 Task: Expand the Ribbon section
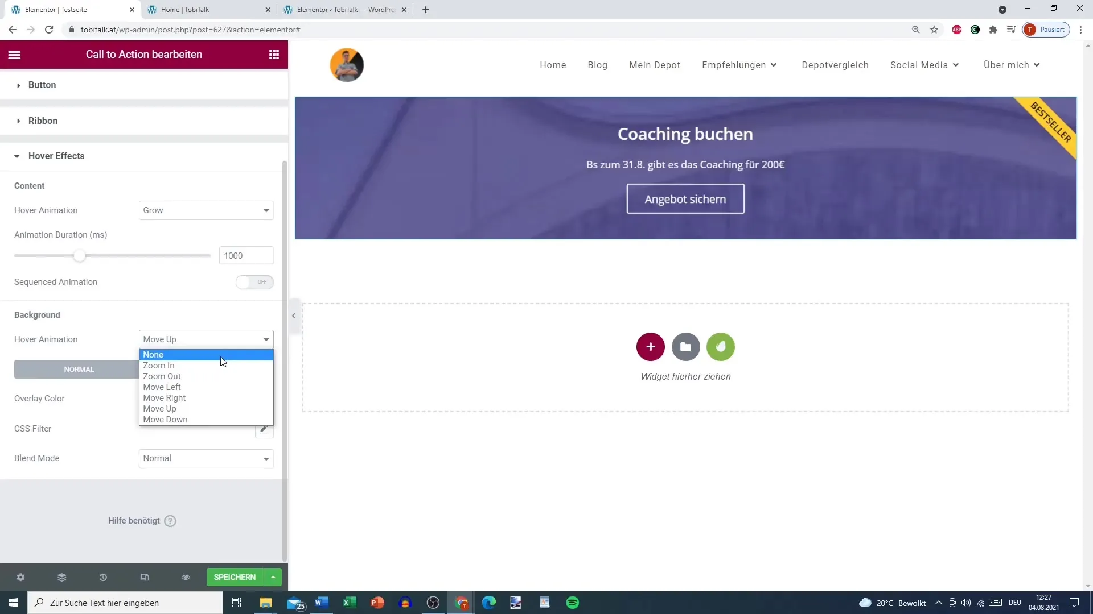click(x=43, y=121)
